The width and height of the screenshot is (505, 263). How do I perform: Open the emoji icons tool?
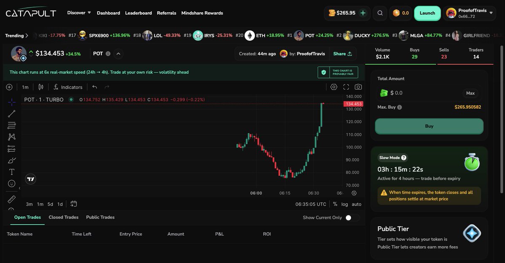click(12, 184)
